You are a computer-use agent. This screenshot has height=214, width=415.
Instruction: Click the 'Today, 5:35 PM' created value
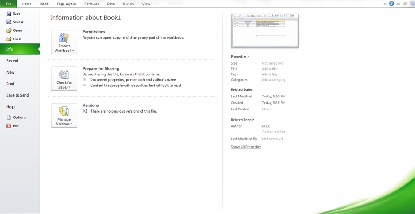coord(274,103)
